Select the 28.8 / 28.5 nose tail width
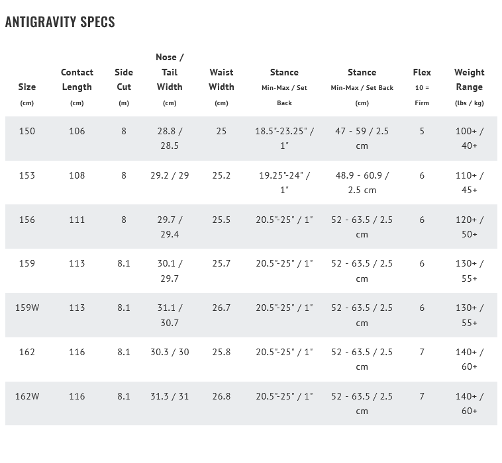This screenshot has width=502, height=463. (170, 138)
